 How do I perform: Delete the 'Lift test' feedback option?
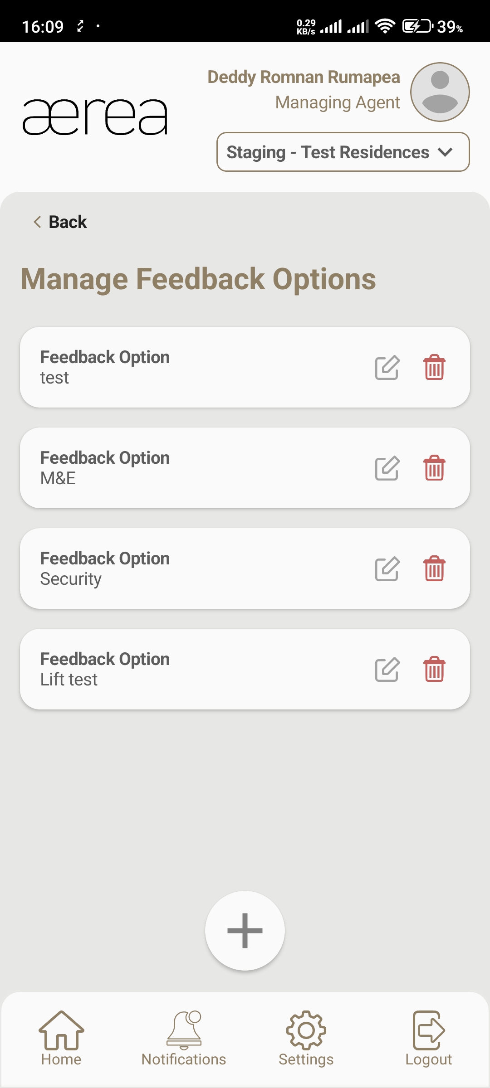(x=434, y=670)
